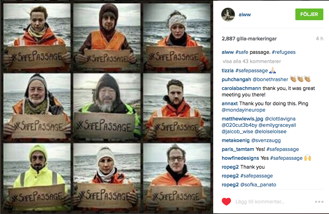Image resolution: width=329 pixels, height=214 pixels.
Task: Visit howfinedesigns profile
Action: pyautogui.click(x=240, y=158)
